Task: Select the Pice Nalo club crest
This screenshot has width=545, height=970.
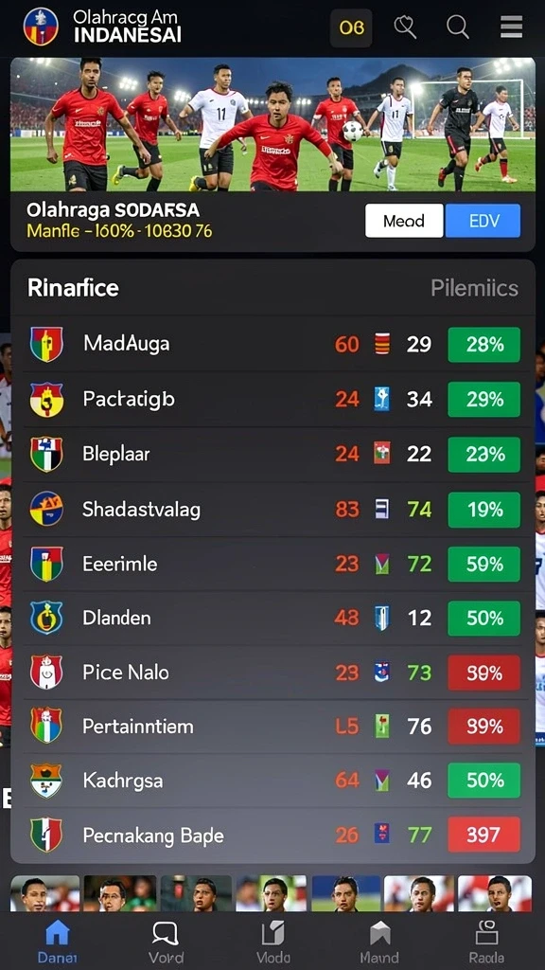Action: click(x=46, y=673)
